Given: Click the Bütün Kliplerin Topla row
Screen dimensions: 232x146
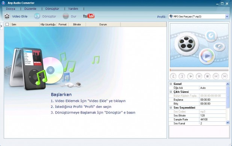Looking at the screenshot, I should point(197,96).
